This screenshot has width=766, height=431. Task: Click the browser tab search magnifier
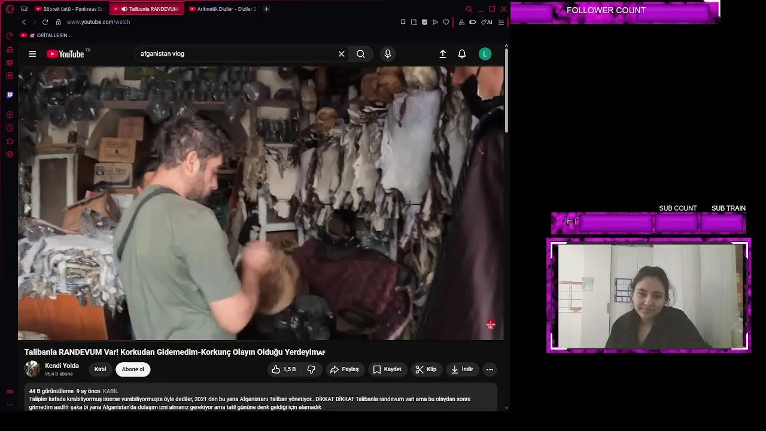[469, 9]
